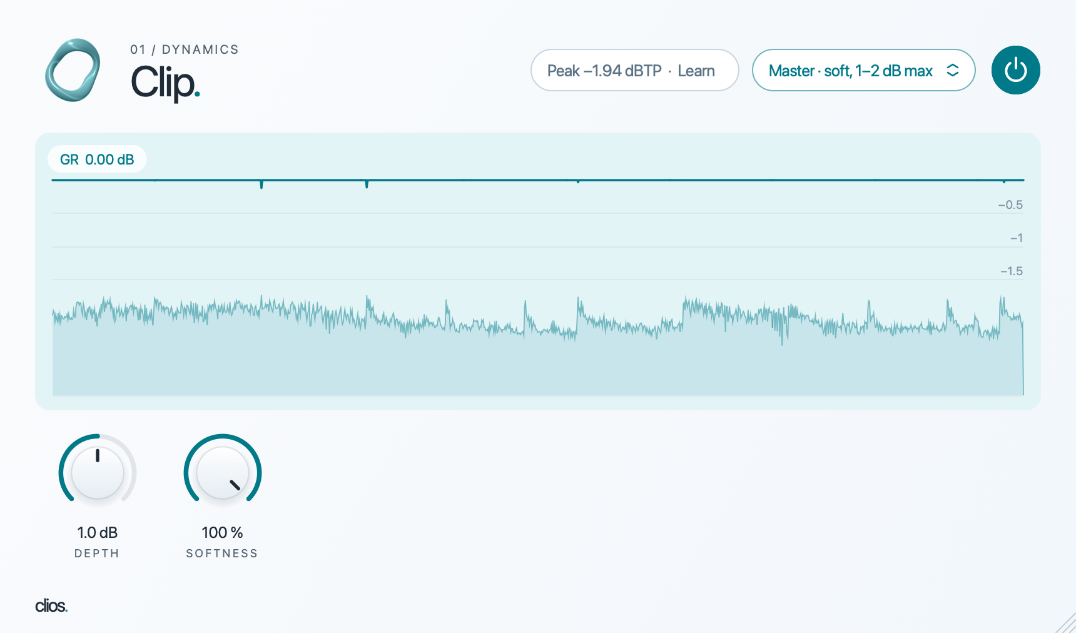This screenshot has height=633, width=1076.
Task: Click the GR 0.00 dB readout badge
Action: 97,160
